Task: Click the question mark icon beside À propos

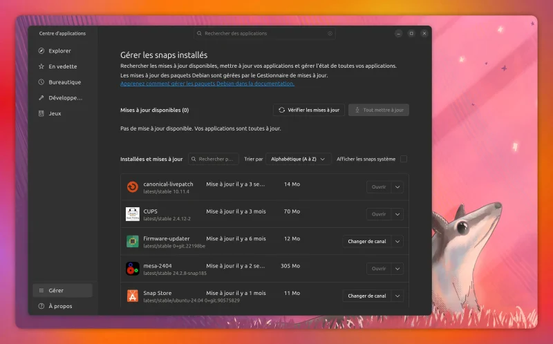Action: [x=41, y=306]
